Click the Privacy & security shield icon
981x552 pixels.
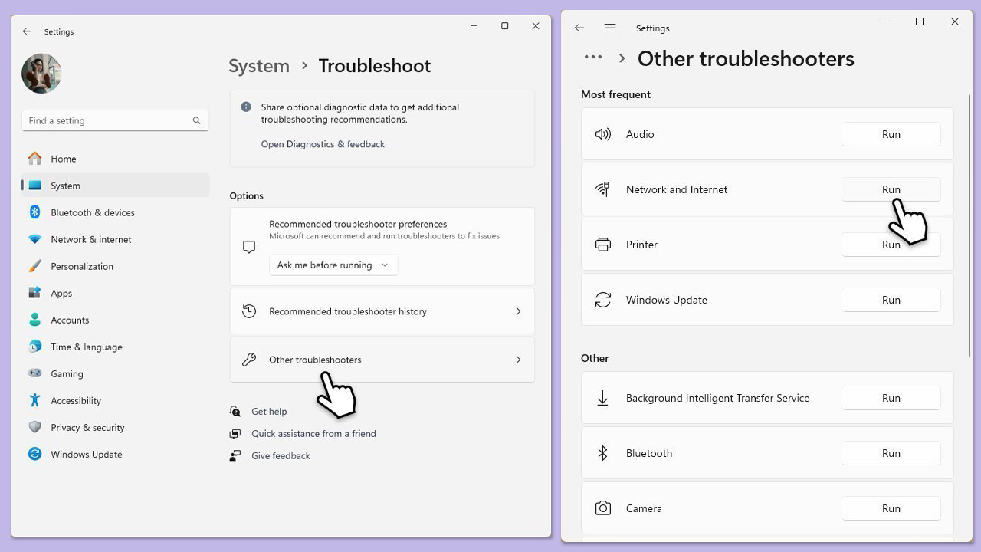click(34, 427)
